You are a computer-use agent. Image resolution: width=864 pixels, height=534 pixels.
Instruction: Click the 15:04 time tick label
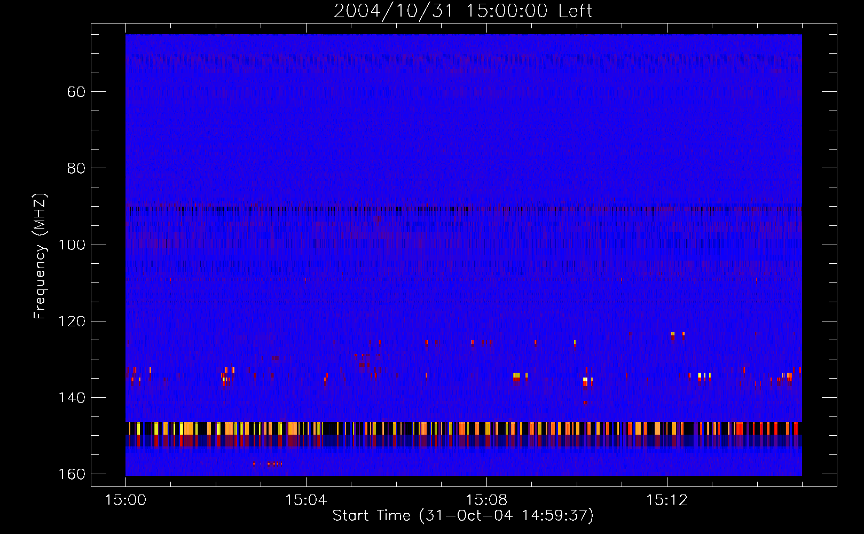point(306,500)
